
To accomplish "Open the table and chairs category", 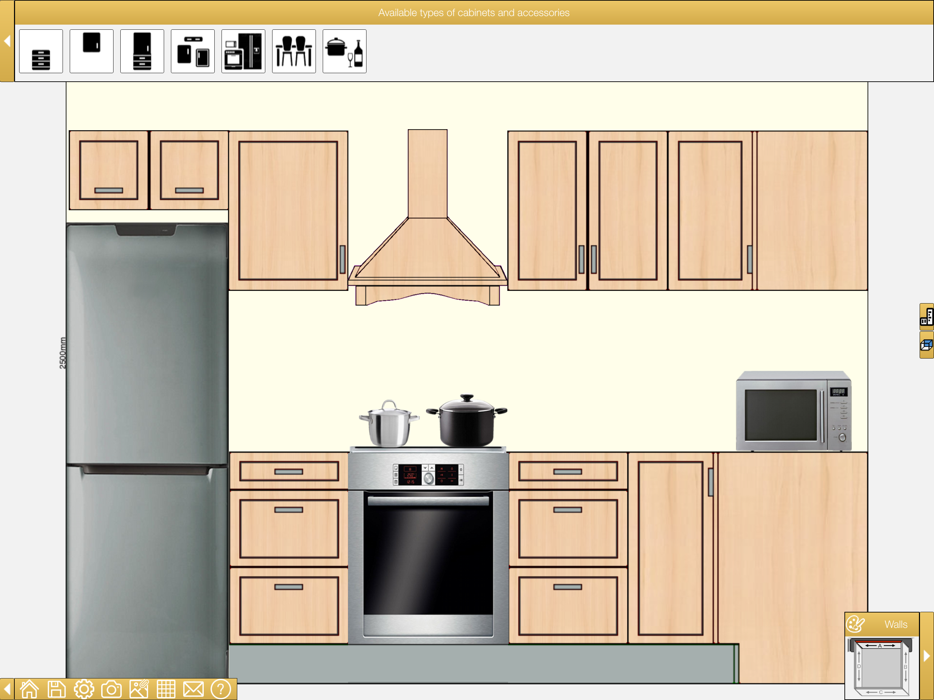I will tap(294, 52).
